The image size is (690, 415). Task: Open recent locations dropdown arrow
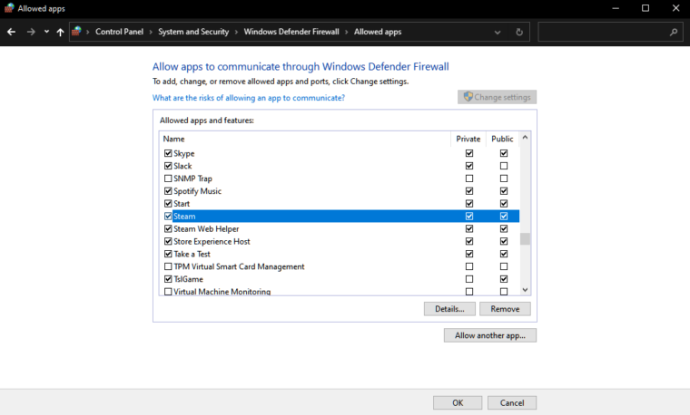tap(46, 32)
